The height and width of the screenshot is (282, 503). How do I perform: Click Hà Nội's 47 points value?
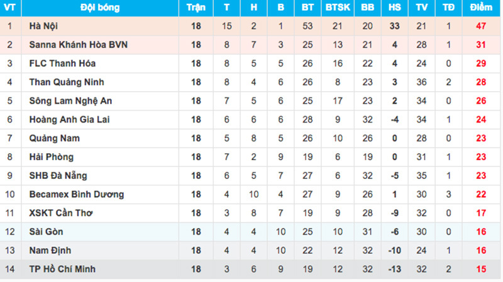point(481,26)
